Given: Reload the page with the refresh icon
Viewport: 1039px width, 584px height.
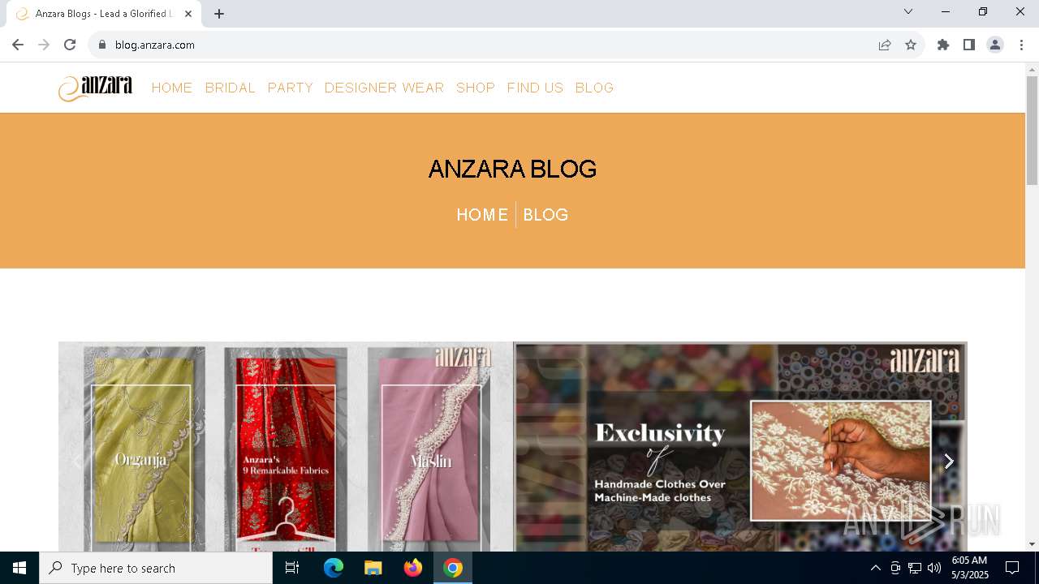Looking at the screenshot, I should coord(70,45).
